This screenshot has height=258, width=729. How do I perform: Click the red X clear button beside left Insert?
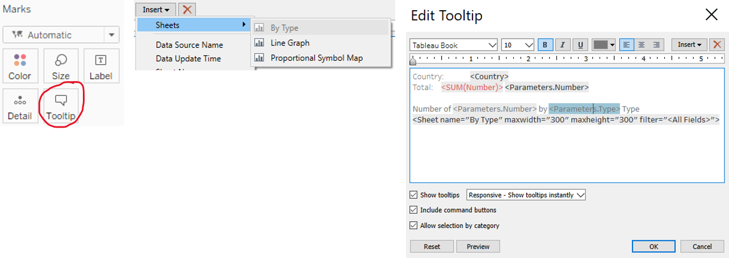click(x=187, y=10)
